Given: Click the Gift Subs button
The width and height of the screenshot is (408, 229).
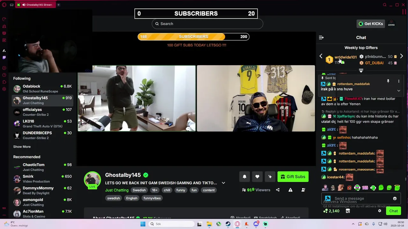Looking at the screenshot, I should tap(293, 177).
